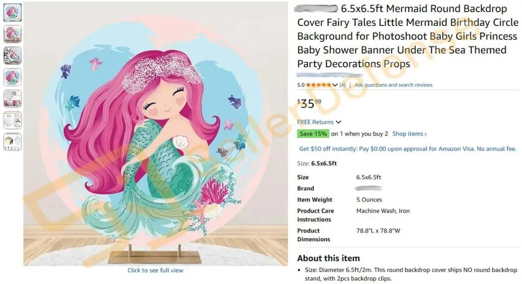
Task: Select the sixth product thumbnail image
Action: coord(13,120)
